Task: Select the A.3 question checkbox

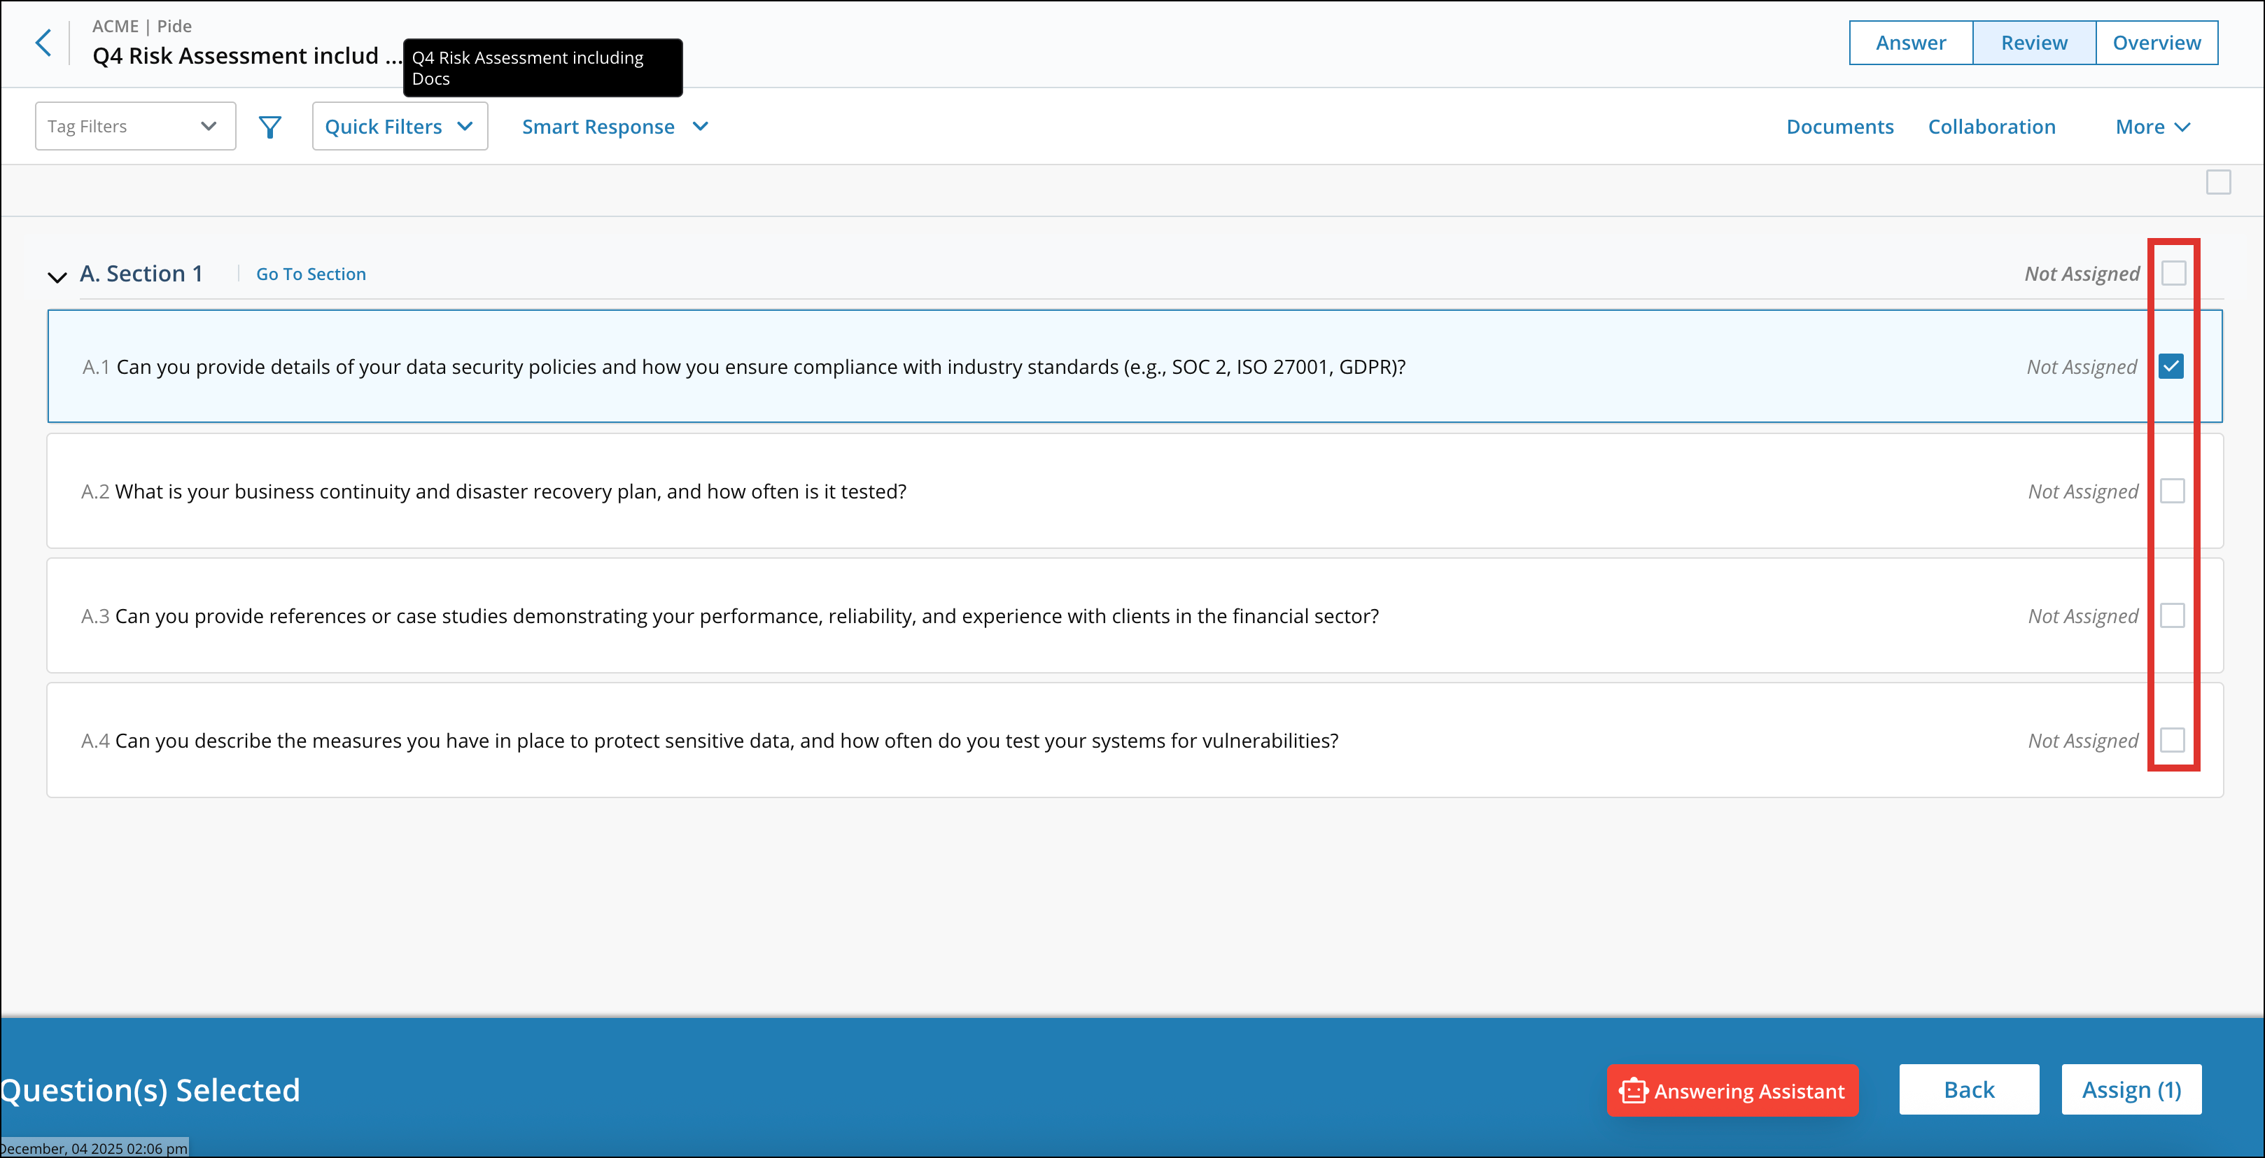Action: (2172, 615)
